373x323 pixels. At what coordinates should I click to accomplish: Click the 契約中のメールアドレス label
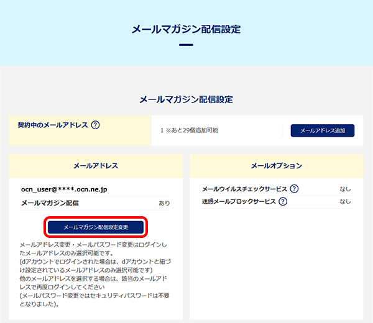point(53,125)
